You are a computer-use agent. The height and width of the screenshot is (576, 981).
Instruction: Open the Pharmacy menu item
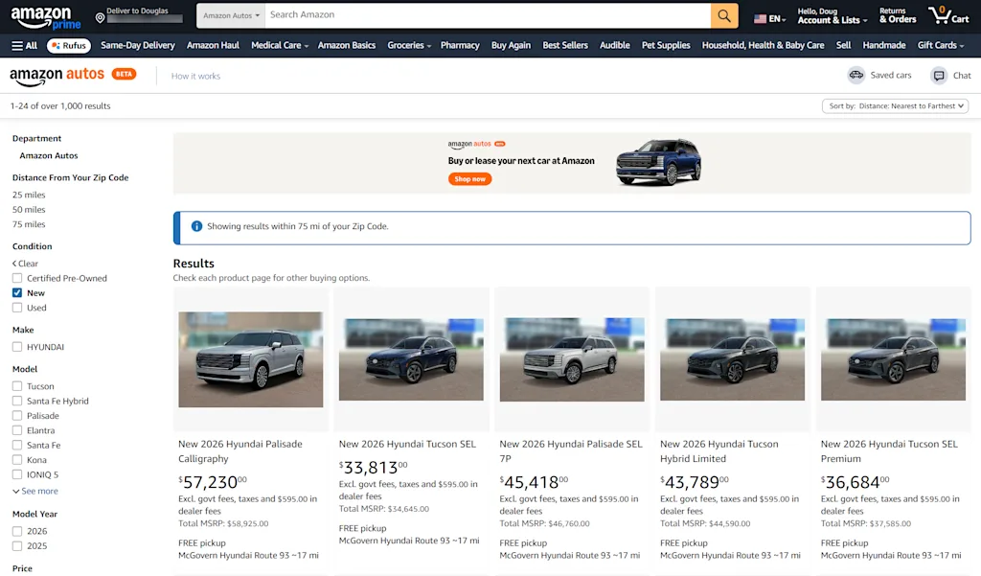click(x=460, y=45)
